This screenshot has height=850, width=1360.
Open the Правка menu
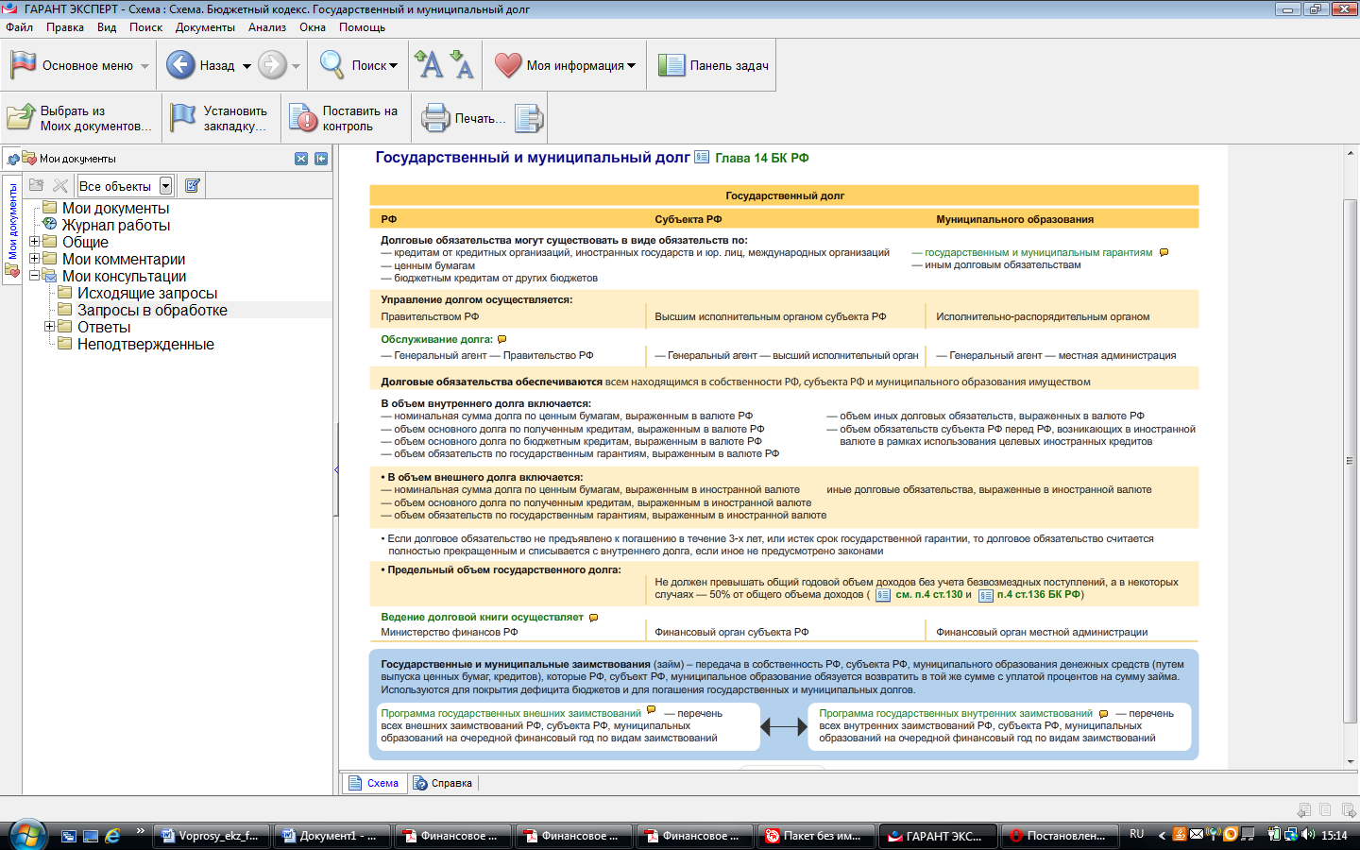[65, 27]
